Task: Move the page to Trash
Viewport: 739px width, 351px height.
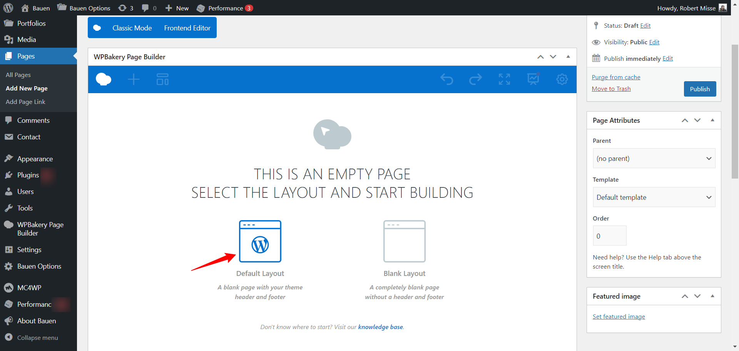Action: tap(611, 89)
